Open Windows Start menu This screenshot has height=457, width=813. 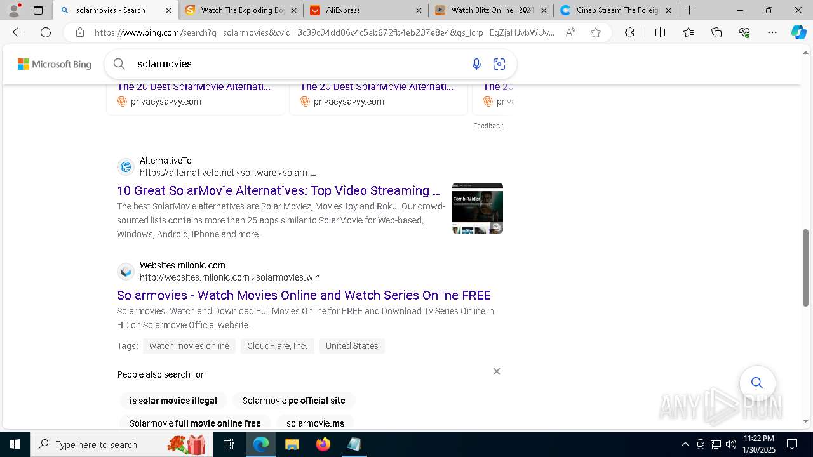pos(15,444)
